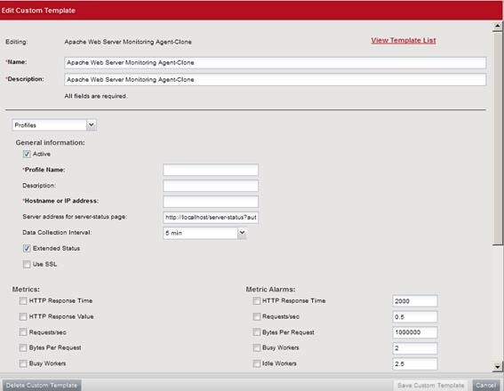This screenshot has height=391, width=504.
Task: Click the Profile Name input field
Action: click(x=211, y=170)
